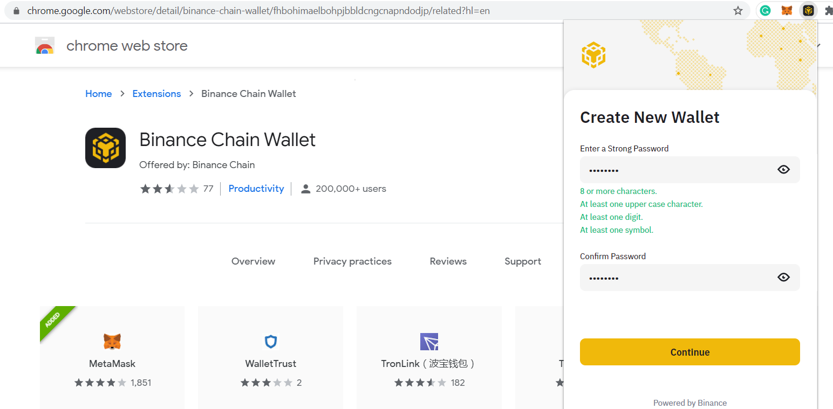Click the WalletTrust shield icon
The width and height of the screenshot is (833, 409).
(x=271, y=342)
